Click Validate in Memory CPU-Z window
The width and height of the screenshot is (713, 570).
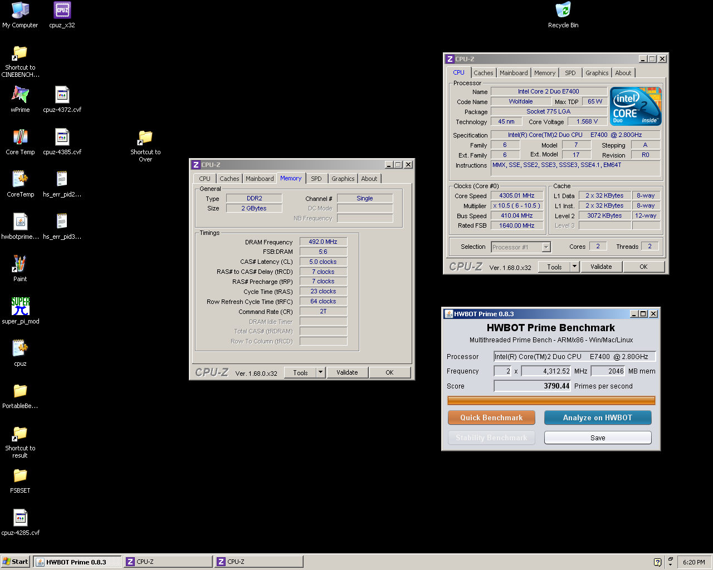tap(347, 372)
